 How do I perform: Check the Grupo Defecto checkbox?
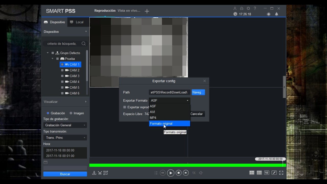pyautogui.click(x=53, y=53)
